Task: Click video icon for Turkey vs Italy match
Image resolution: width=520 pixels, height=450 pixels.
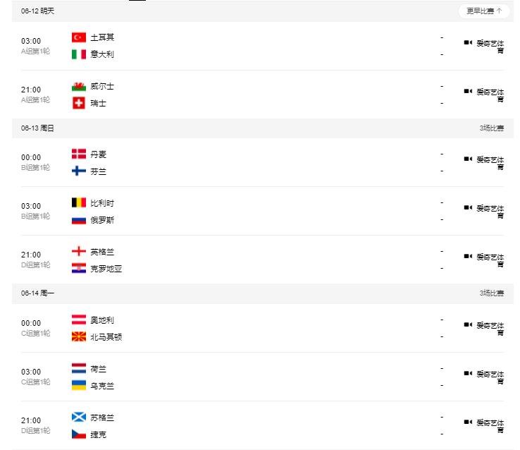Action: pyautogui.click(x=467, y=42)
